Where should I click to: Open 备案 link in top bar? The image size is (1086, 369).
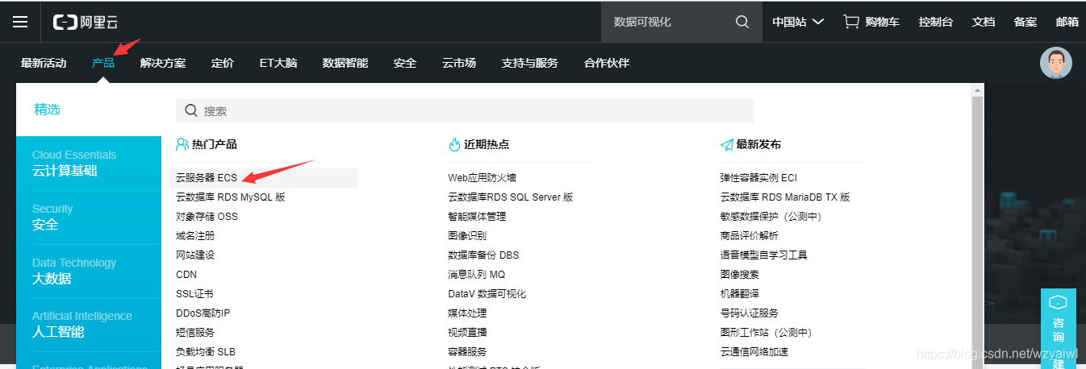[x=1025, y=22]
